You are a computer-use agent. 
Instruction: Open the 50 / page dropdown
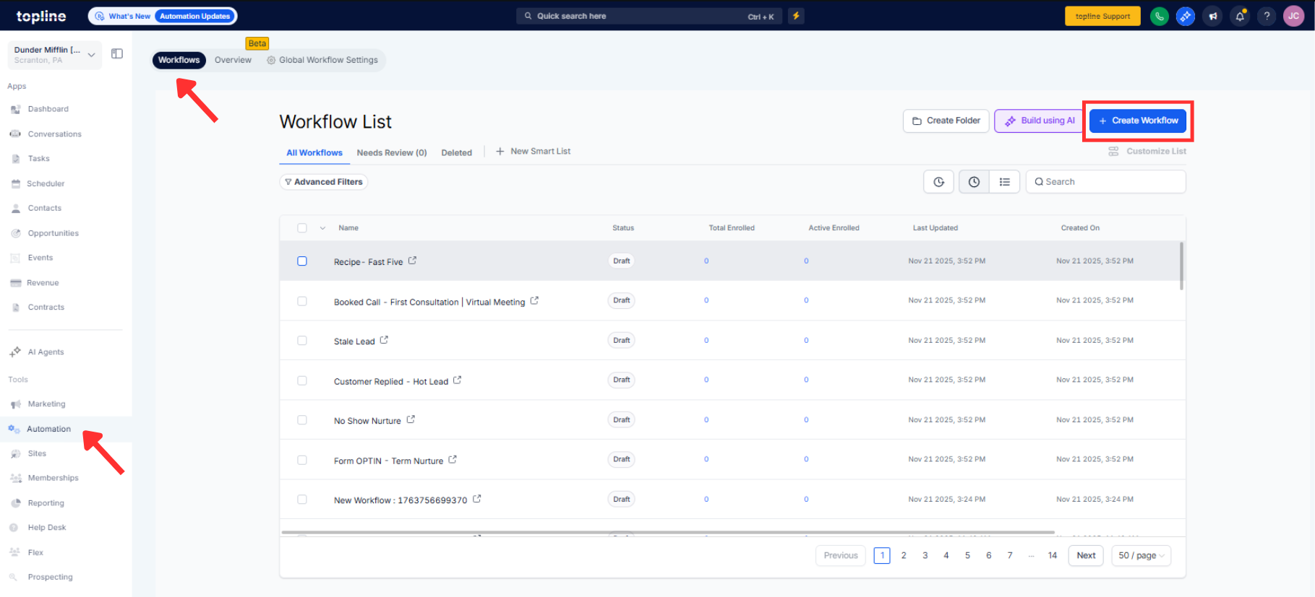coord(1141,556)
